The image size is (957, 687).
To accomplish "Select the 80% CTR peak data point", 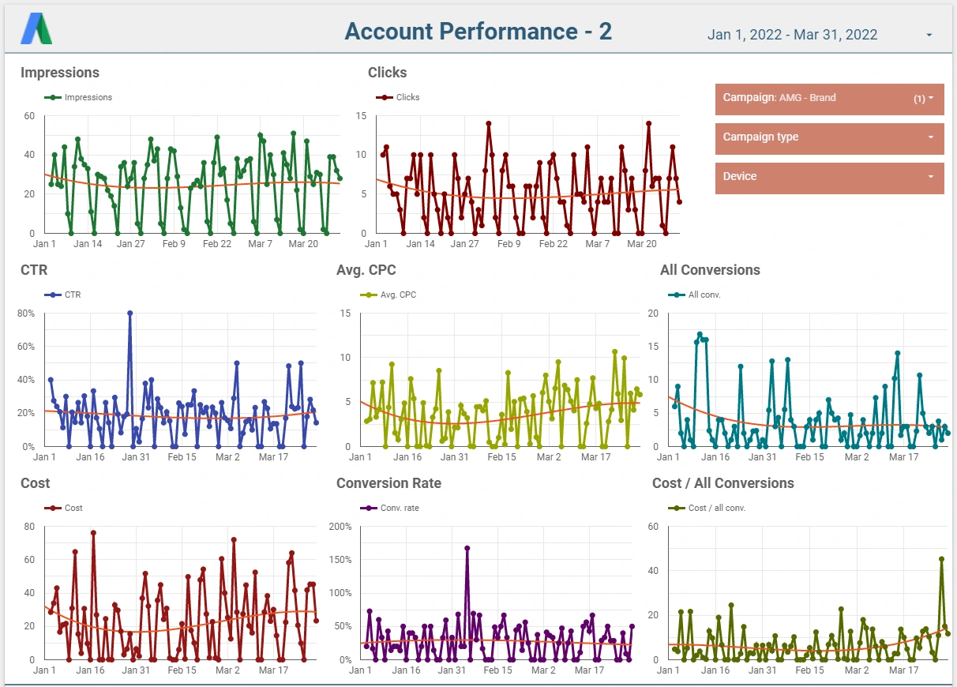I will tap(129, 313).
